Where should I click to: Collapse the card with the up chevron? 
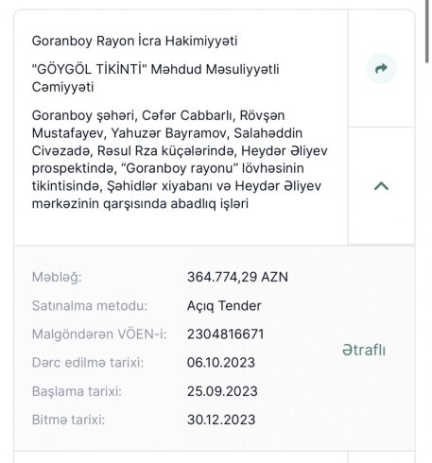tap(381, 186)
